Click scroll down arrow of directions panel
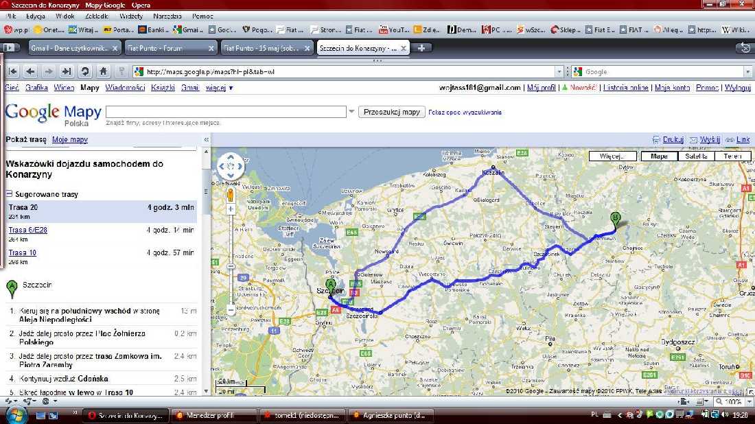Viewport: 755px width, 424px height. tap(206, 391)
